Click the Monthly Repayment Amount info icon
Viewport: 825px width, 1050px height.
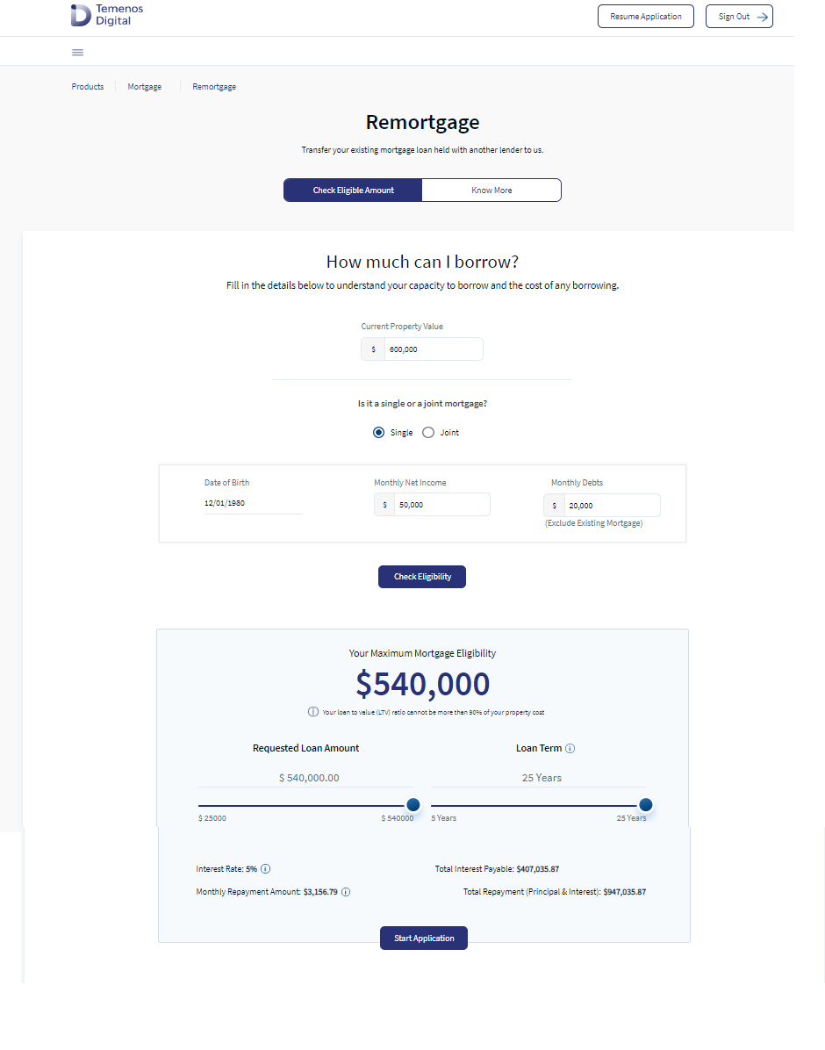[x=346, y=892]
